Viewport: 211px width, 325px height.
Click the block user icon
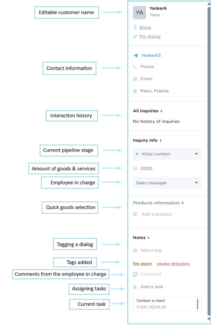pyautogui.click(x=135, y=27)
